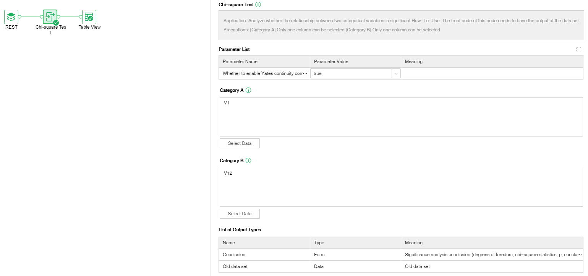Click the info icon beside Chi-square Test title
The width and height of the screenshot is (588, 276).
pyautogui.click(x=258, y=5)
